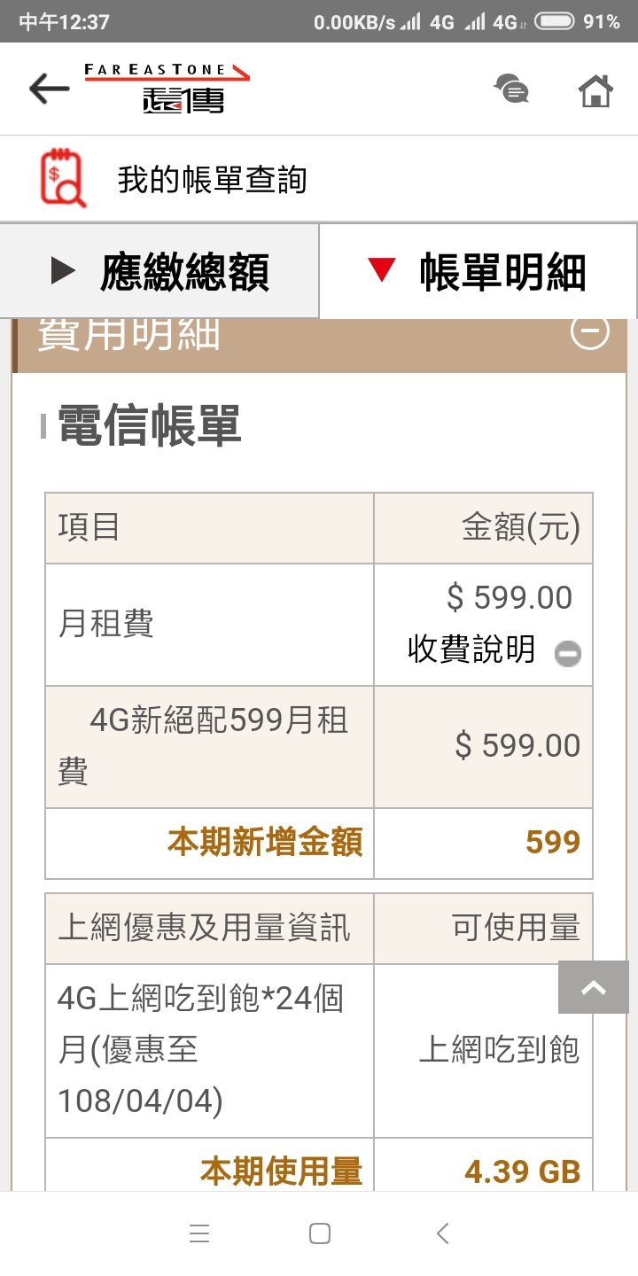The image size is (638, 1276).
Task: Tap the 電信帳單 section heading
Action: pos(150,426)
